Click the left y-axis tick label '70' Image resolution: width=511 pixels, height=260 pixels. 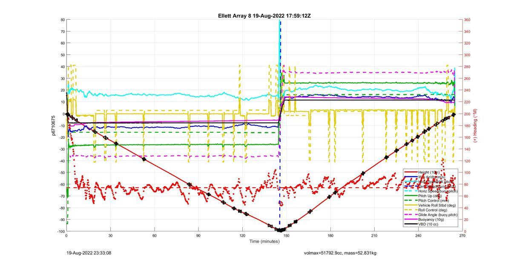pyautogui.click(x=63, y=31)
